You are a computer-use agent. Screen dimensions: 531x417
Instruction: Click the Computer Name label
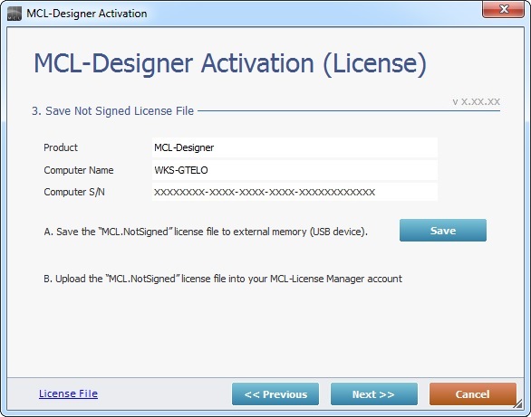[79, 170]
